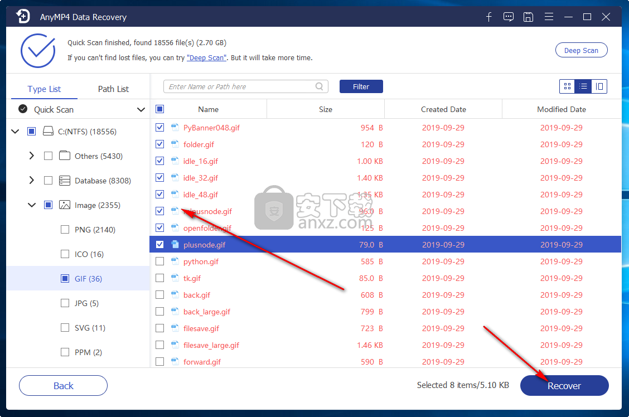Switch to content preview view
The width and height of the screenshot is (629, 417).
point(599,86)
